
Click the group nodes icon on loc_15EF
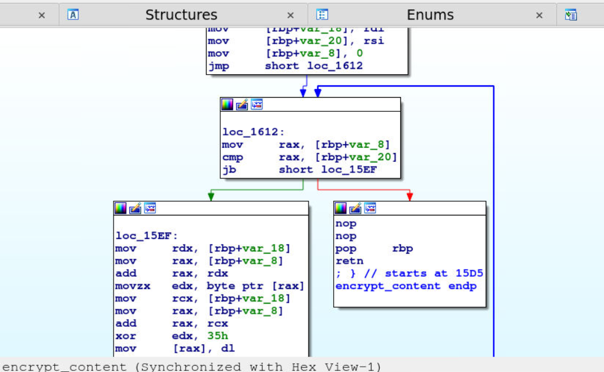pos(150,208)
